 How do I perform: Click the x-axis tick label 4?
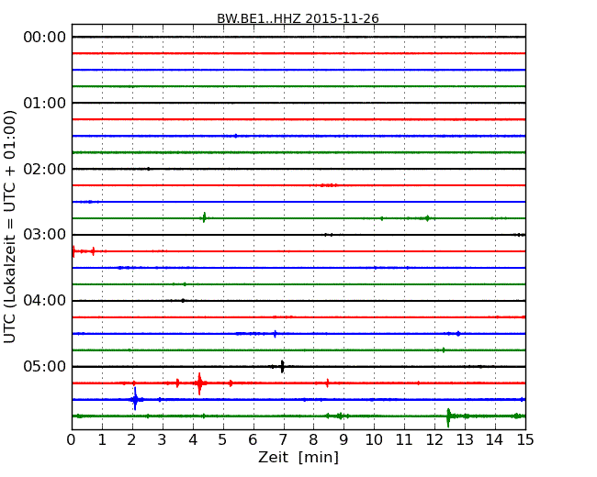193,440
